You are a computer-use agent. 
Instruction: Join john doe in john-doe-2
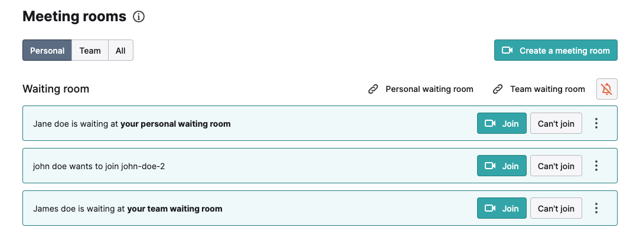pyautogui.click(x=501, y=166)
